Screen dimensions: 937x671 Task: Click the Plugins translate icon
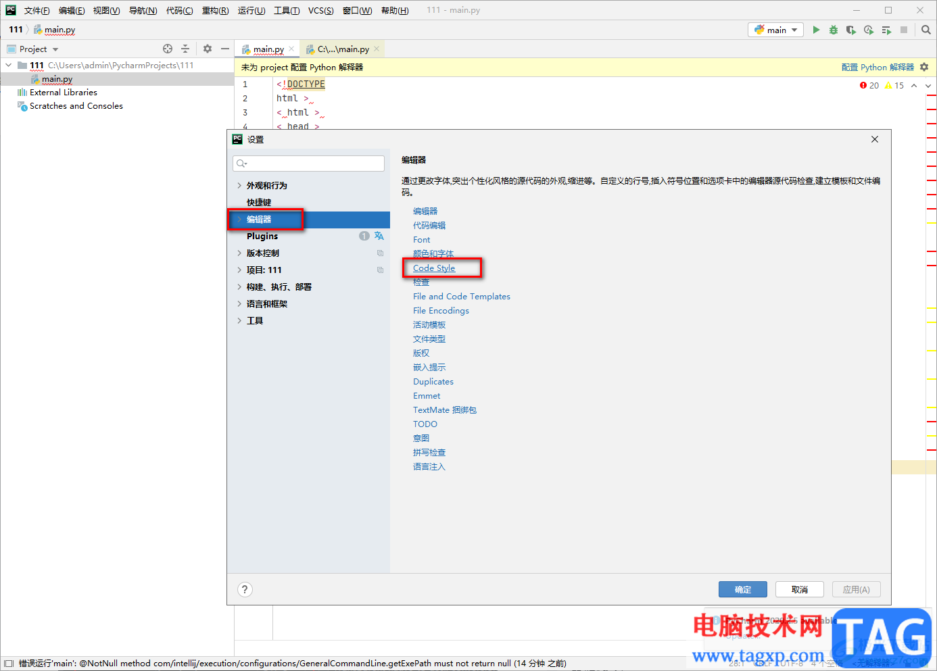point(379,236)
